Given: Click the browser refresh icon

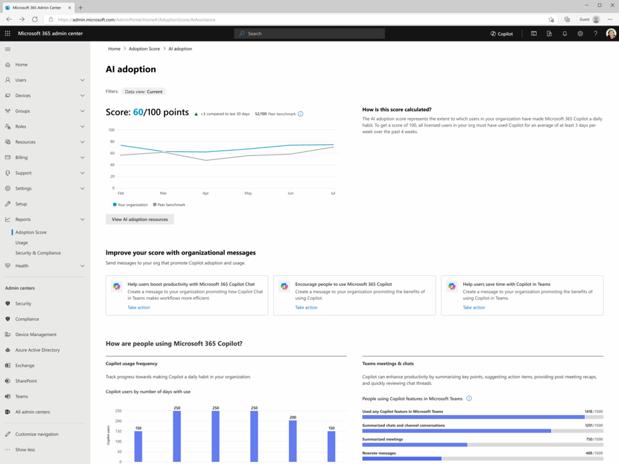Looking at the screenshot, I should tap(35, 19).
